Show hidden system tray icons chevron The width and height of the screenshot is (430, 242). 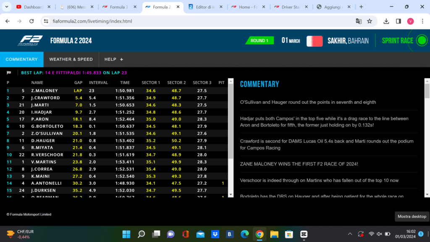(350, 234)
